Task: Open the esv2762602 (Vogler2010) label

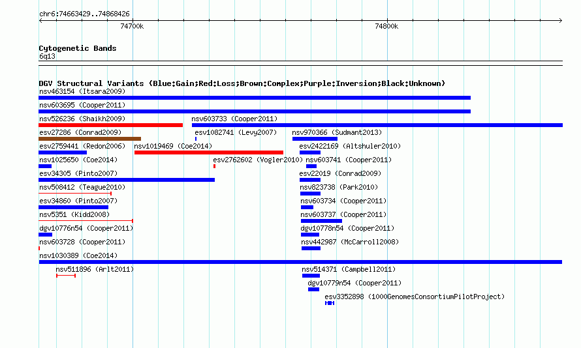Action: (258, 160)
